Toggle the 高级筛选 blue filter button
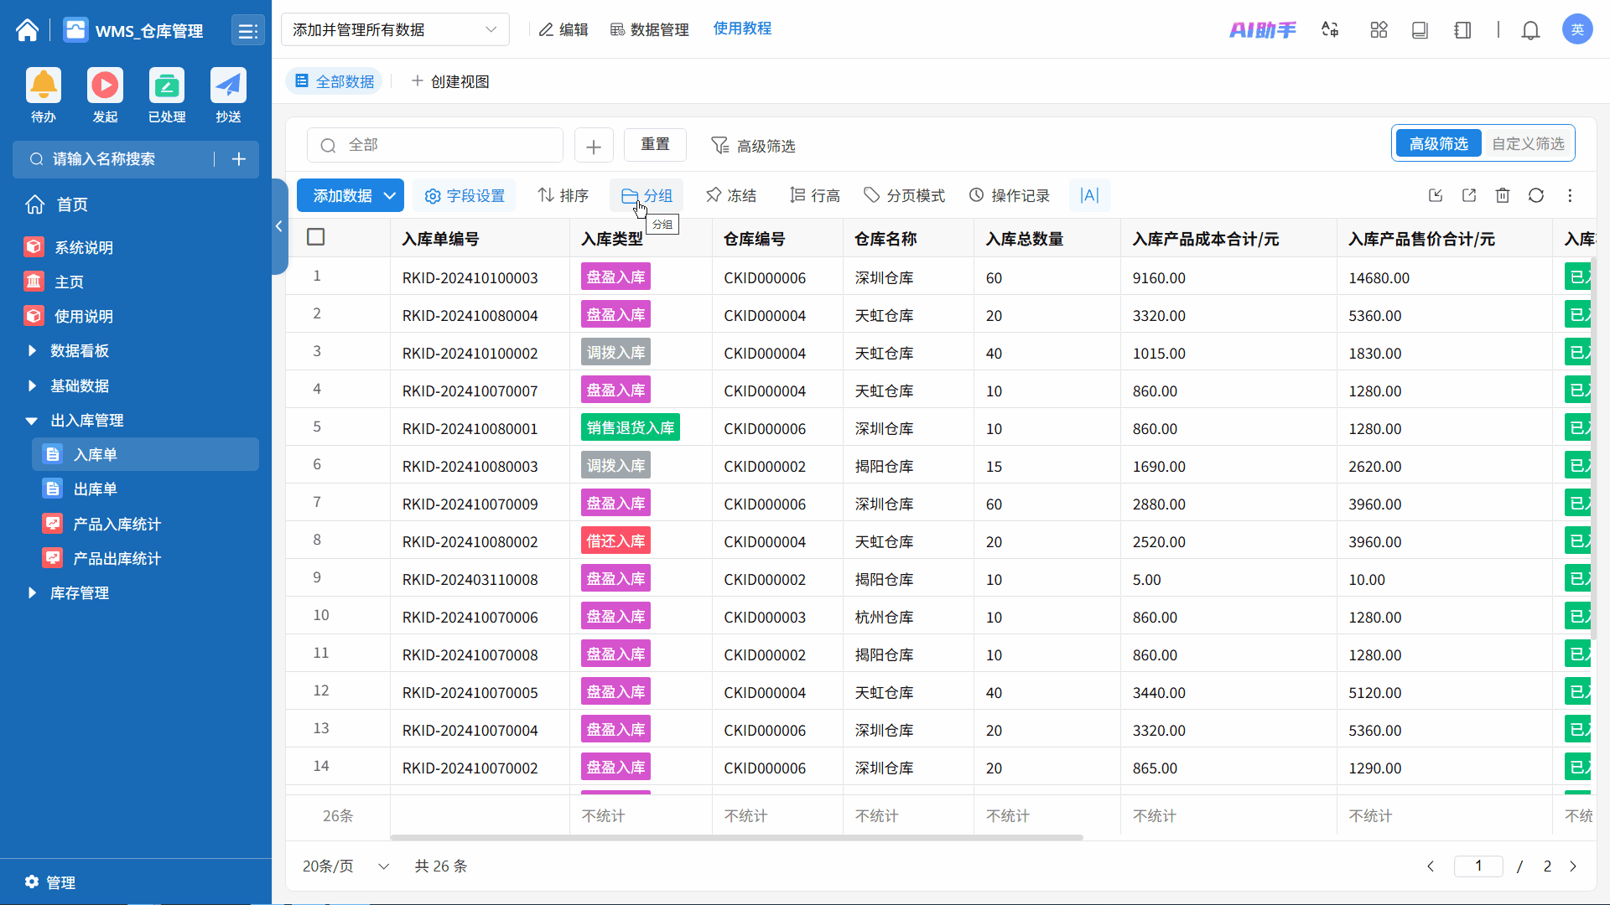The height and width of the screenshot is (905, 1610). (x=1438, y=143)
